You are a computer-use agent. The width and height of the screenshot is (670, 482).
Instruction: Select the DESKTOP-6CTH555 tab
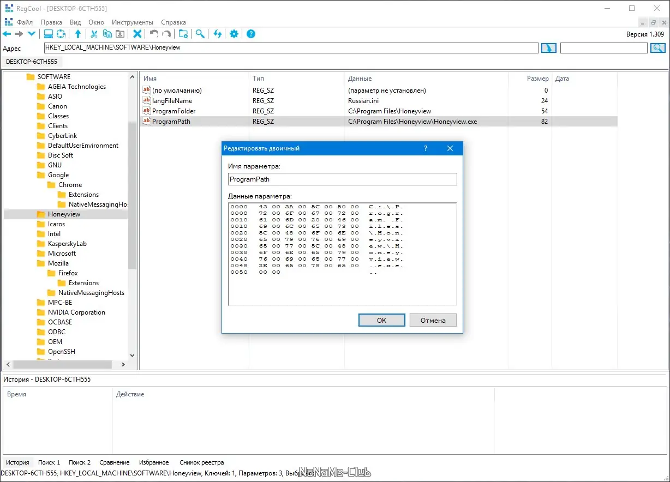32,62
